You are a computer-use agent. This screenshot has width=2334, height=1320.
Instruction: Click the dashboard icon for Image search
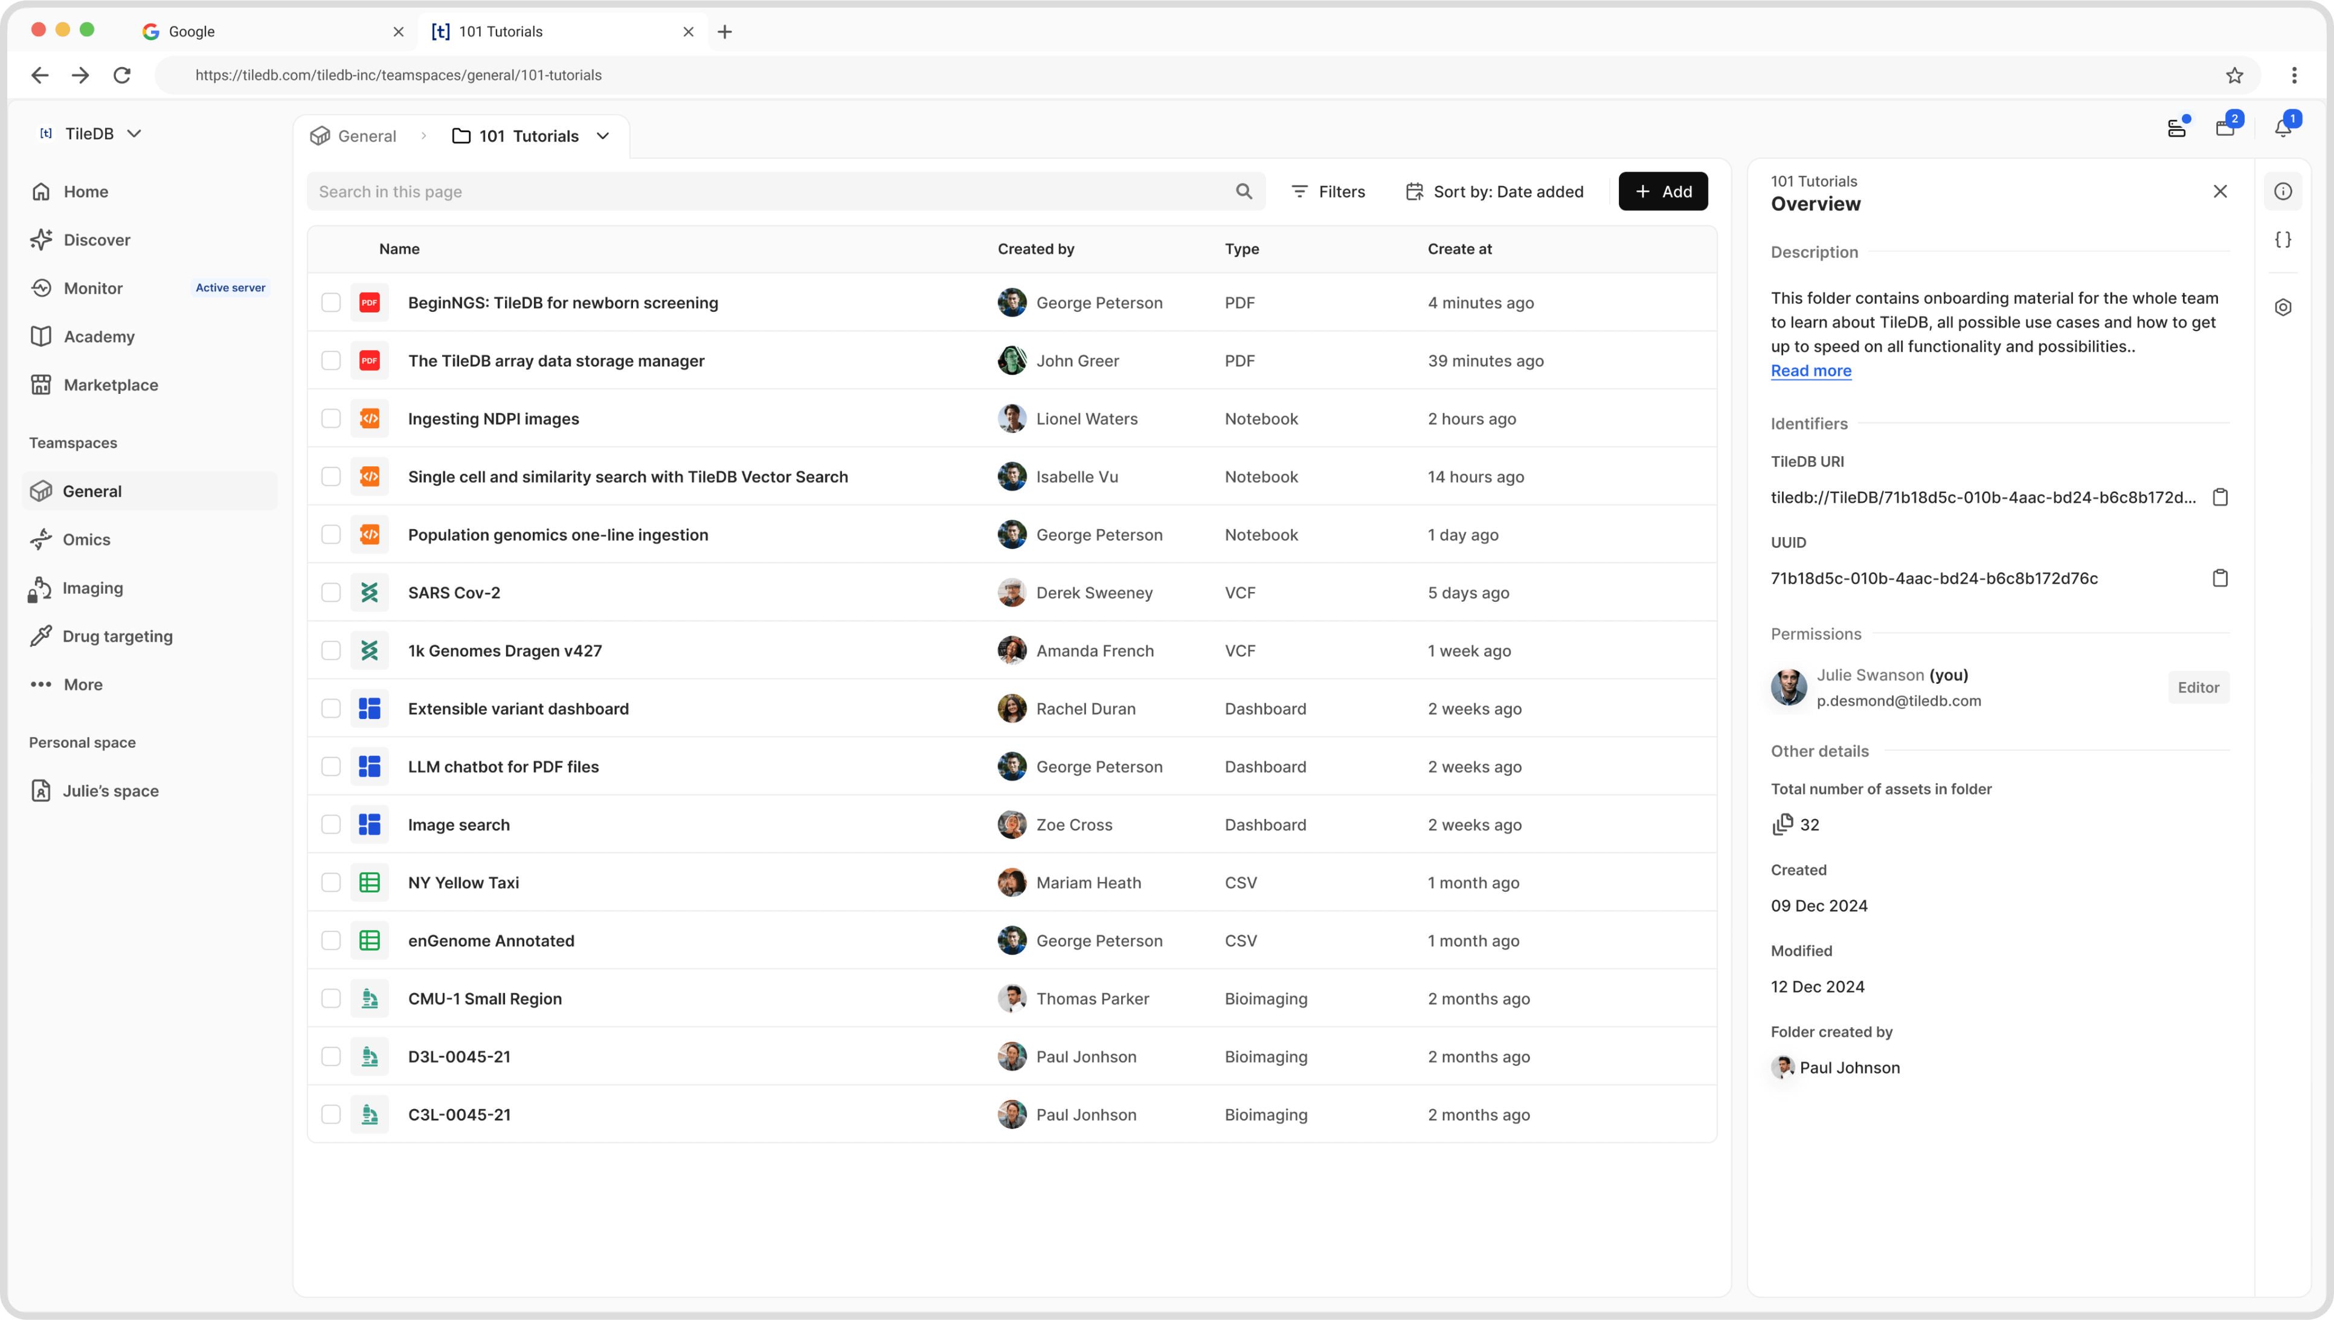click(x=369, y=825)
